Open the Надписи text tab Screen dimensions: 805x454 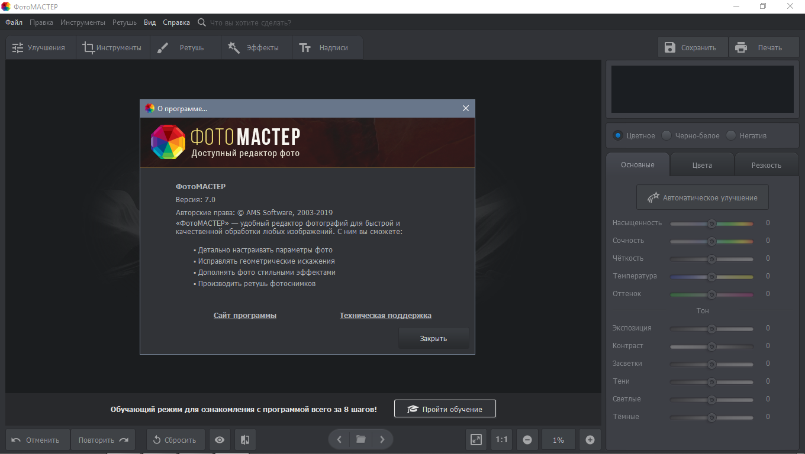coord(327,47)
